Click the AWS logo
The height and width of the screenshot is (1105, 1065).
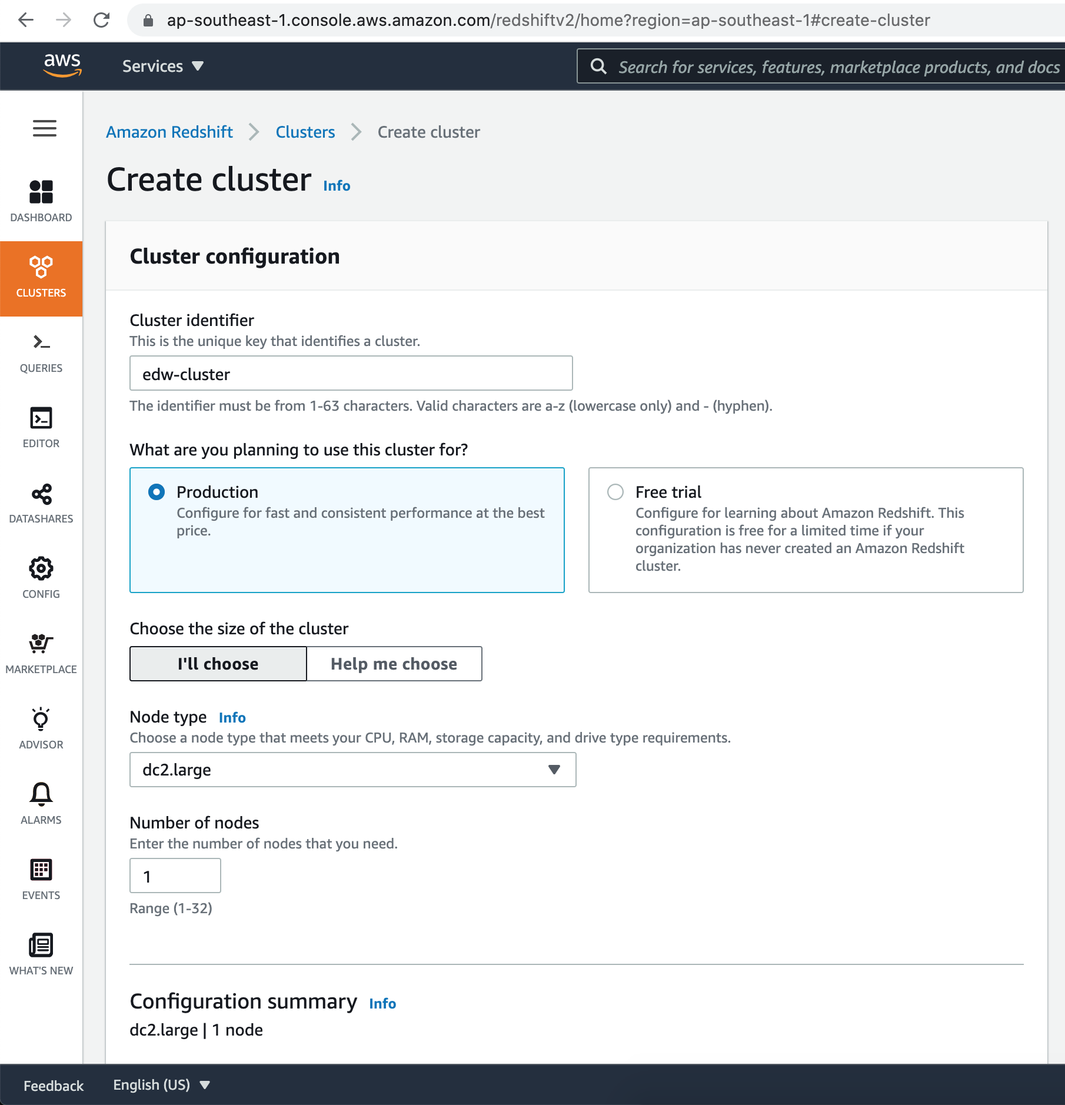[62, 65]
